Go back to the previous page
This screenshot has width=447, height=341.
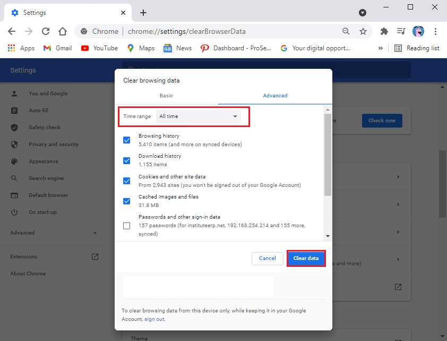12,31
